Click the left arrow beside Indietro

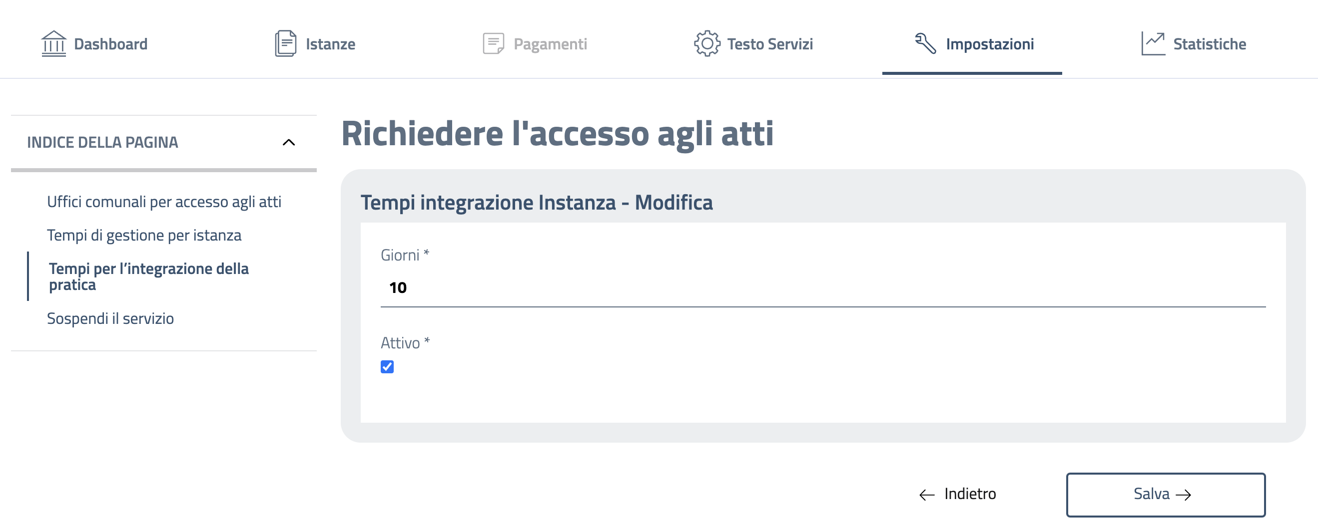[x=927, y=495]
